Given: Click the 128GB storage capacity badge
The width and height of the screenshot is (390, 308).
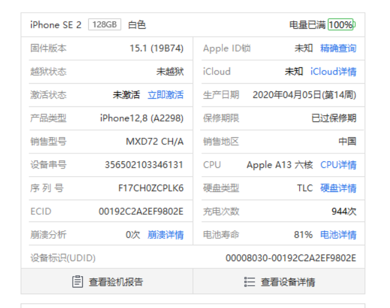Looking at the screenshot, I should click(105, 25).
